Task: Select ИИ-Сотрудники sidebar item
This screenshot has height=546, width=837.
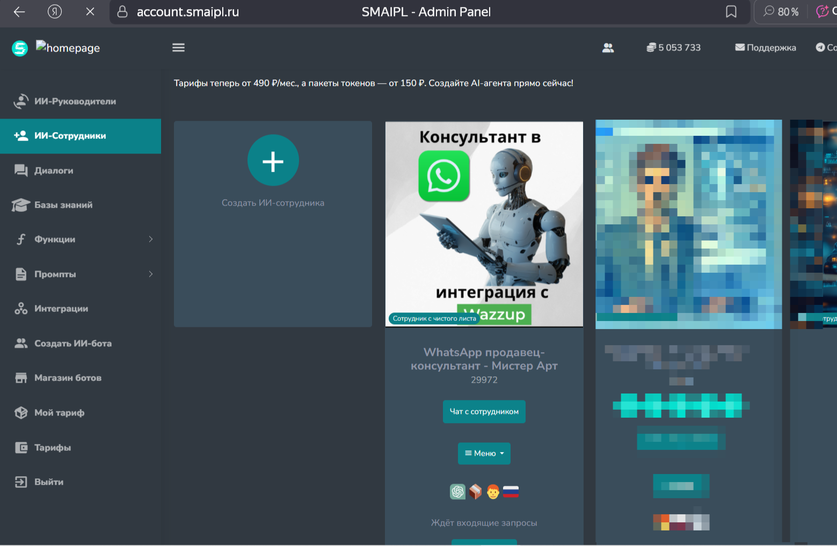Action: [x=81, y=136]
